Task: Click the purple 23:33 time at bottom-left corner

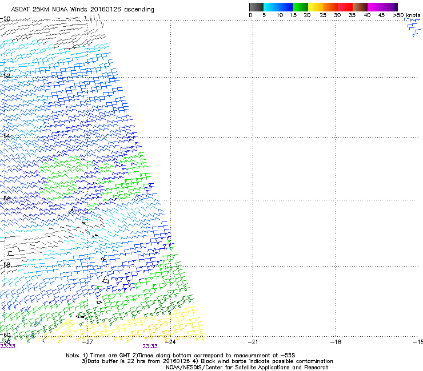Action: pyautogui.click(x=7, y=346)
